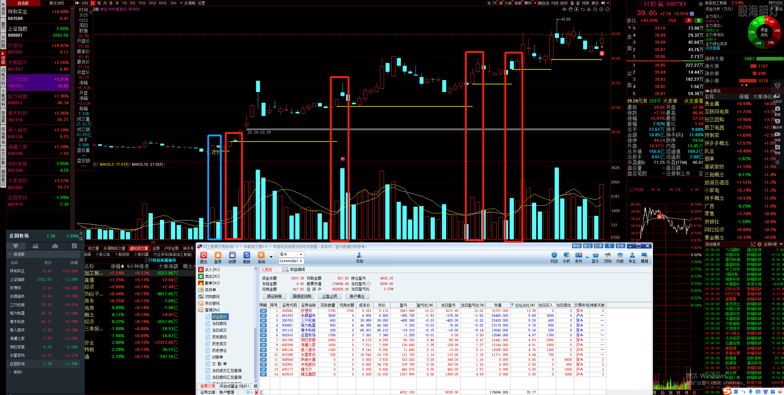Switch to 内嵌 embedded mode icon
Image resolution: width=784 pixels, height=395 pixels.
620,257
